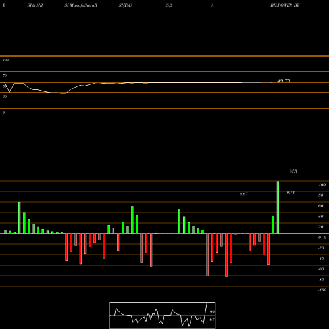This screenshot has height=329, width=329.
Task: Click the RSI panel's 30 level label
Action: click(5, 97)
